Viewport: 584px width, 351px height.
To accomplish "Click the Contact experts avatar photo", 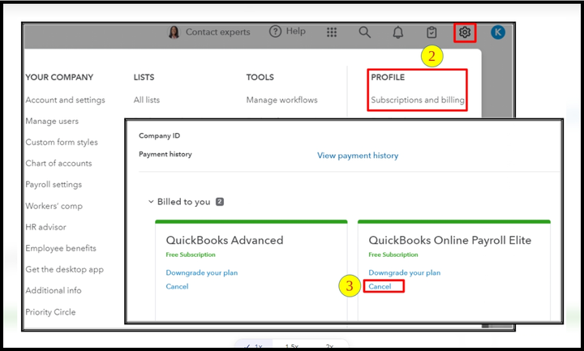I will click(174, 32).
